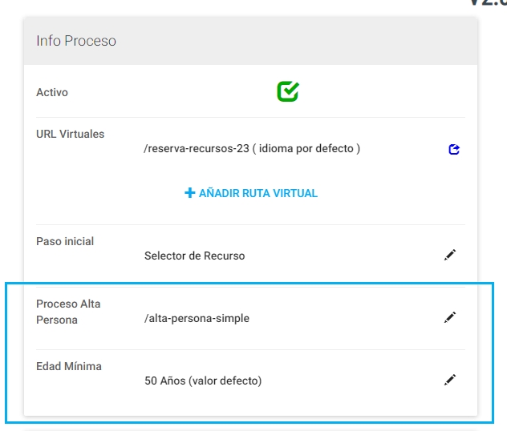Toggle the green Activo checkbox
Image resolution: width=507 pixels, height=431 pixels.
click(x=288, y=91)
